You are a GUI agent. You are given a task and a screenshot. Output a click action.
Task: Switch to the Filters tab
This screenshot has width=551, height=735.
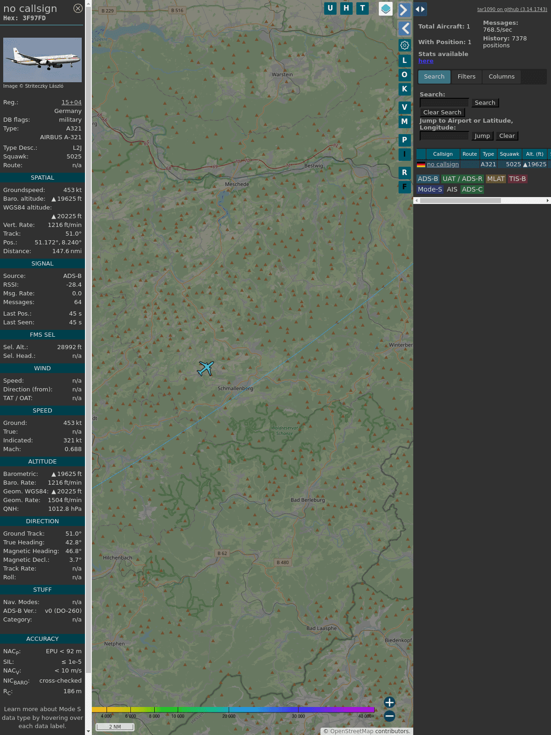467,77
